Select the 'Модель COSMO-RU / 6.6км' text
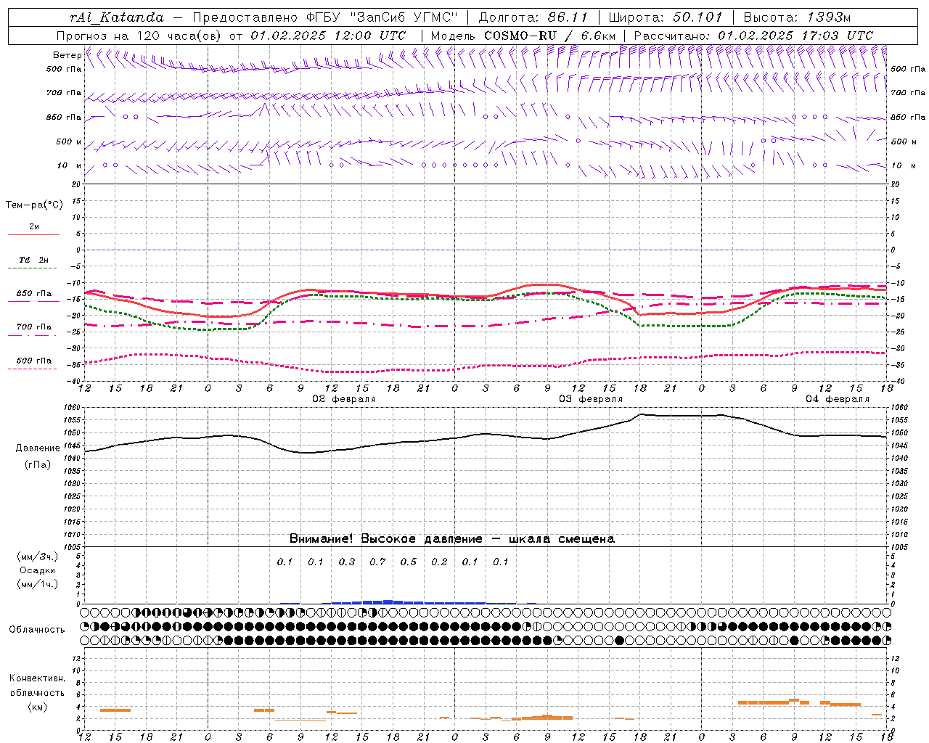This screenshot has width=929, height=743. (x=523, y=36)
